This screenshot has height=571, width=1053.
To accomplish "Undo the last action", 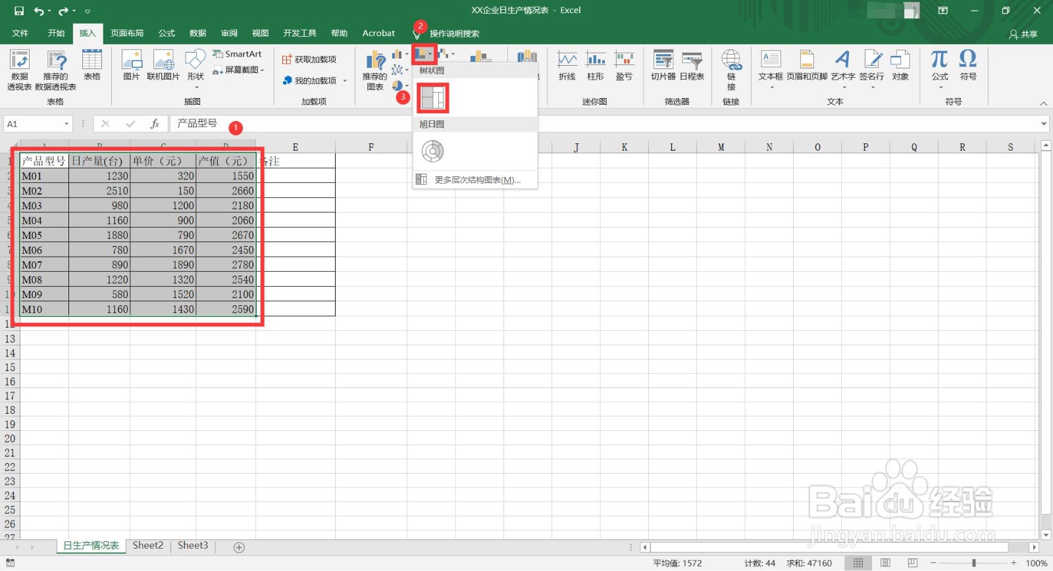I will [x=39, y=11].
